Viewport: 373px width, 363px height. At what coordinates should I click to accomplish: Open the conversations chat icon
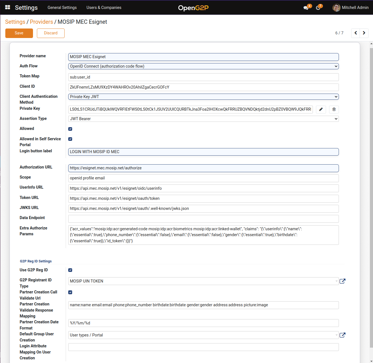tap(306, 8)
